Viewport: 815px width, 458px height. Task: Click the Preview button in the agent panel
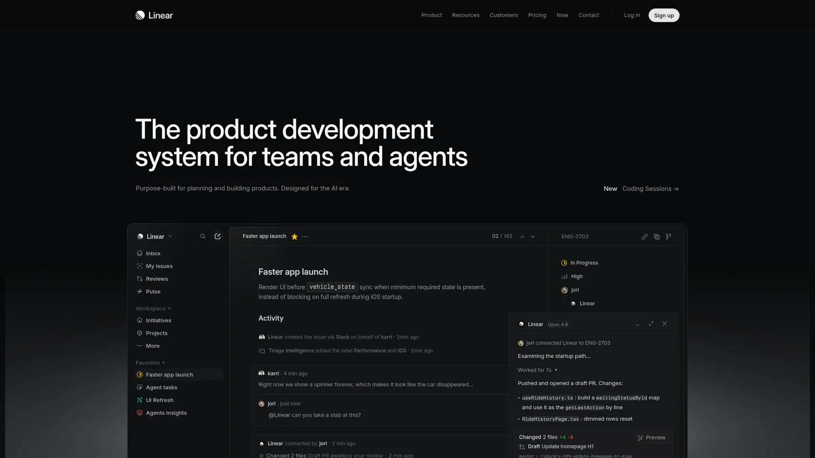coord(651,438)
